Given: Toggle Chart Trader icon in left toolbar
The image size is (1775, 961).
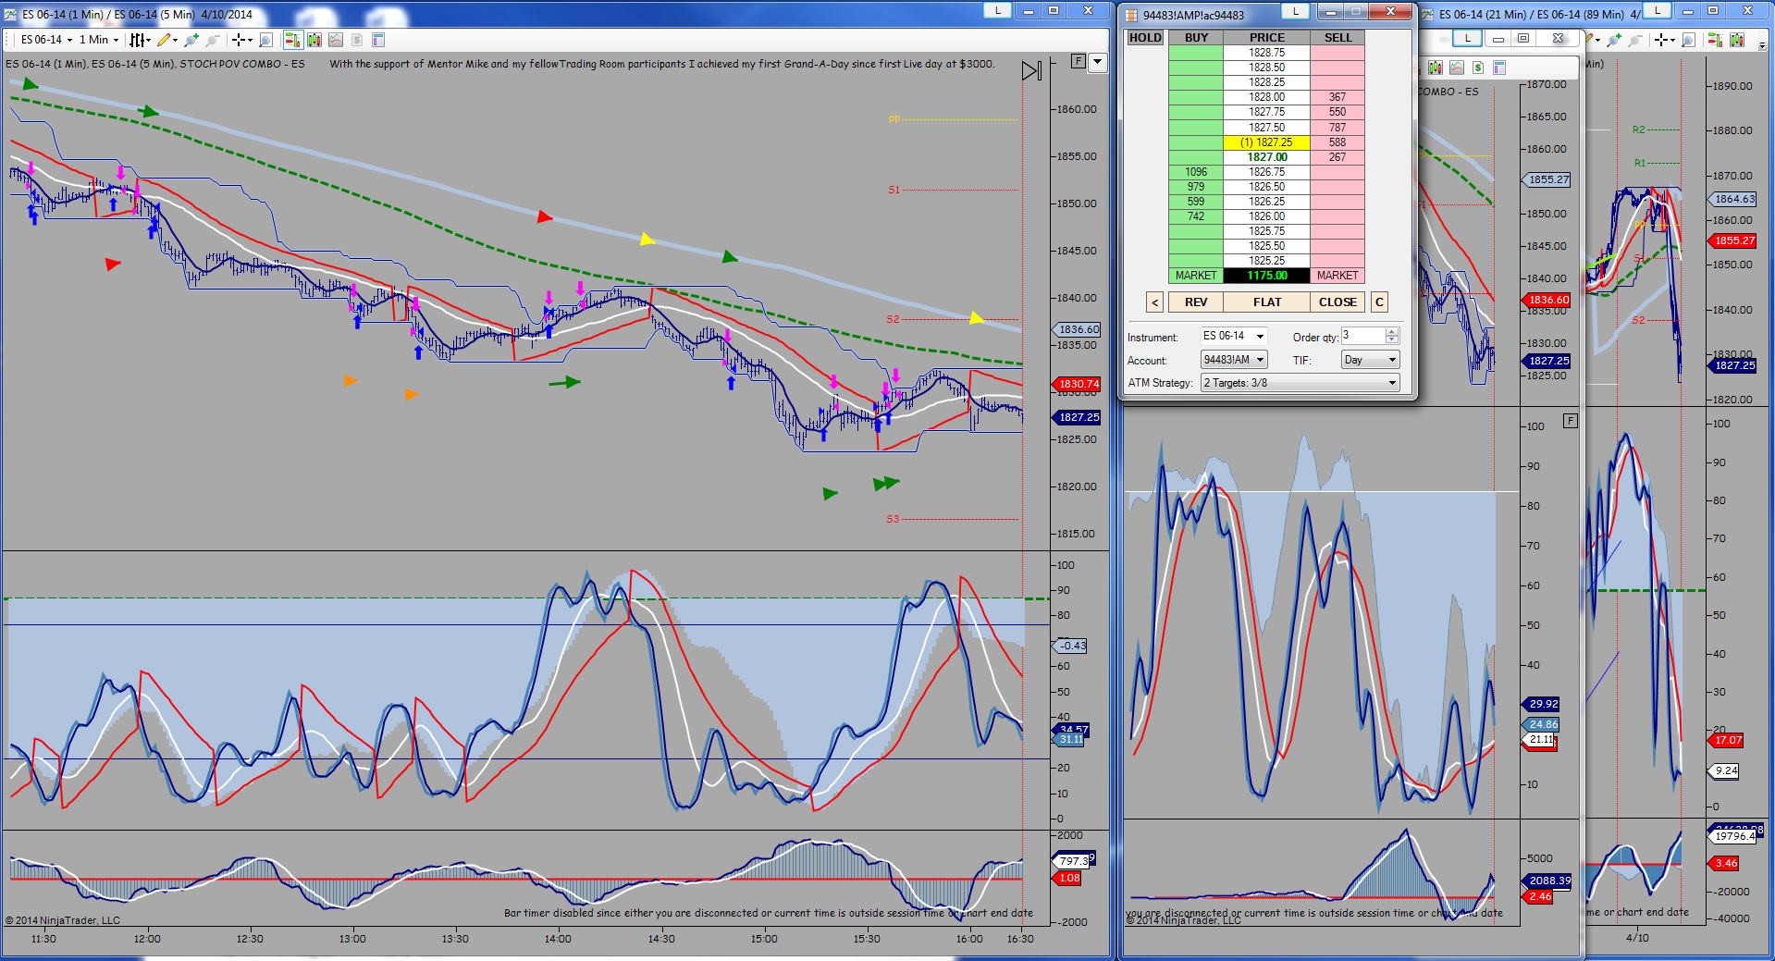Looking at the screenshot, I should (293, 40).
